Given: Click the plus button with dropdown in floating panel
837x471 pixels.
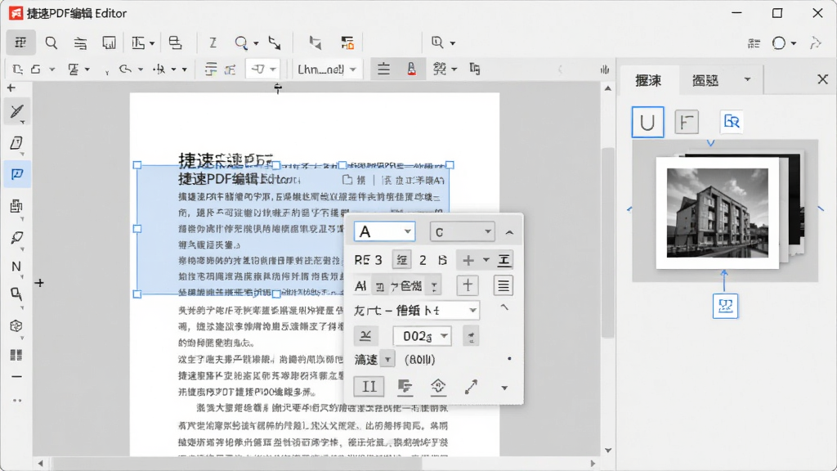Looking at the screenshot, I should tap(474, 260).
